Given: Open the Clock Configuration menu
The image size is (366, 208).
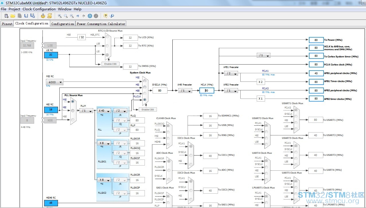Looking at the screenshot, I should [x=39, y=9].
